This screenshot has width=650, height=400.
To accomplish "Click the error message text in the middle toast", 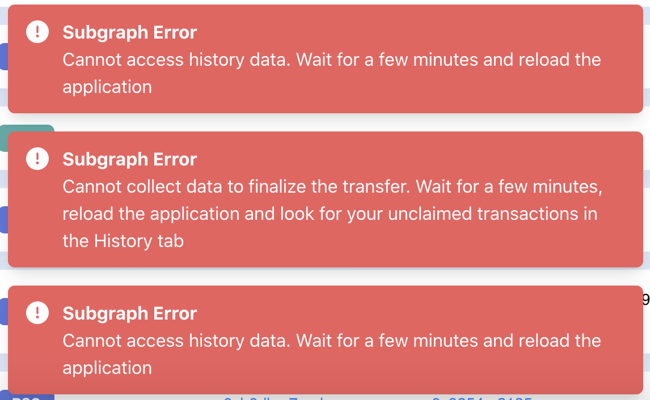I will 332,214.
